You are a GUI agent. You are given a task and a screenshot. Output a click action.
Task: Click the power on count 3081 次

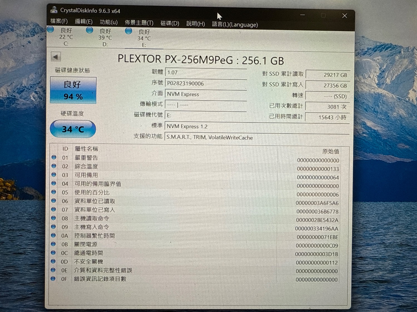(x=328, y=107)
